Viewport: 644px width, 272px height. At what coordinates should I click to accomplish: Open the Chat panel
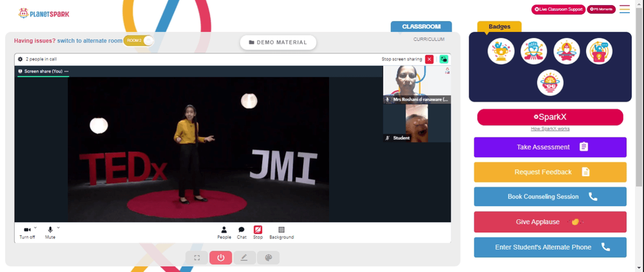(x=241, y=233)
